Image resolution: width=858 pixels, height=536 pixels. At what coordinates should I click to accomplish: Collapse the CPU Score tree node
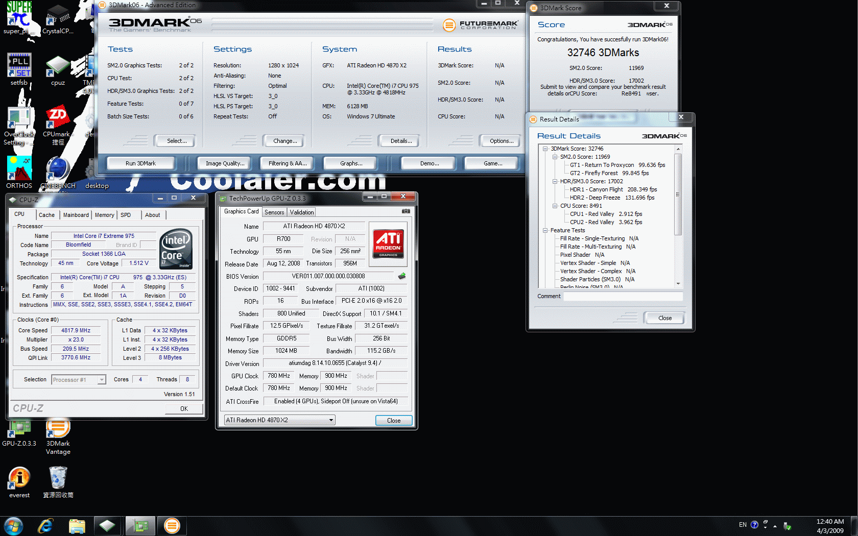(x=555, y=206)
